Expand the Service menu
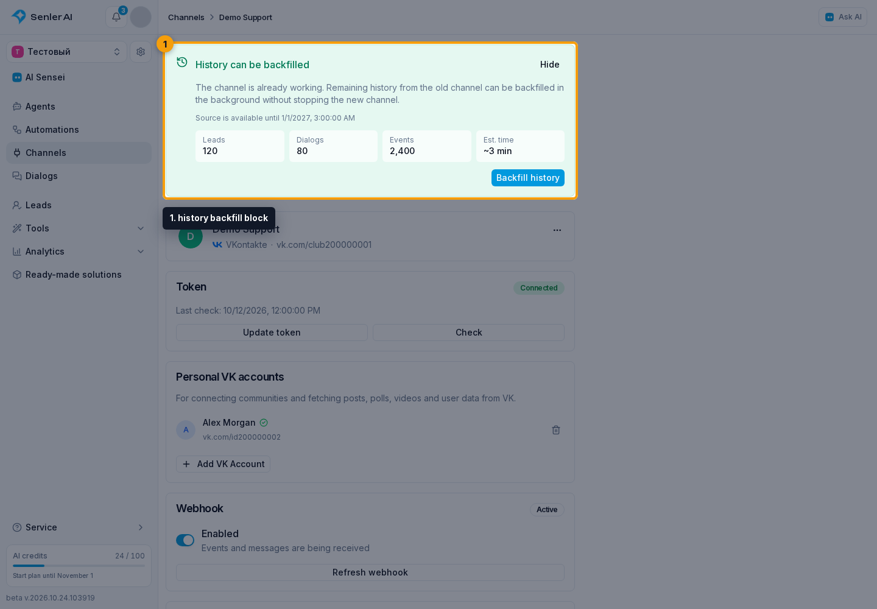The width and height of the screenshot is (877, 609). click(79, 527)
